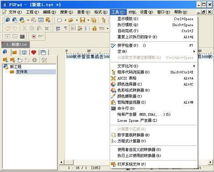Click the Open file folder icon
Viewport: 214px width, 172px height.
tap(71, 20)
